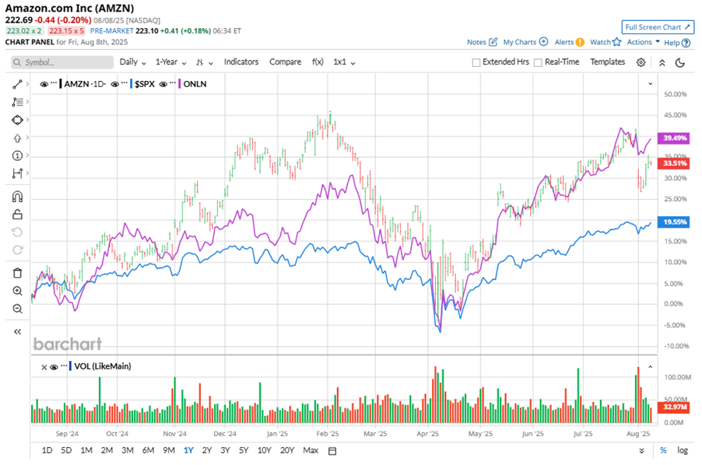Open the custom date range calendar

(x=332, y=451)
